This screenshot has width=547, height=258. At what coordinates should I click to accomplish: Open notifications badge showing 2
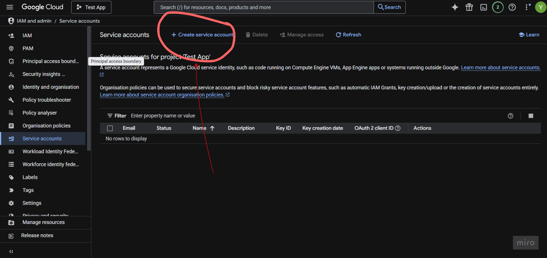(498, 7)
